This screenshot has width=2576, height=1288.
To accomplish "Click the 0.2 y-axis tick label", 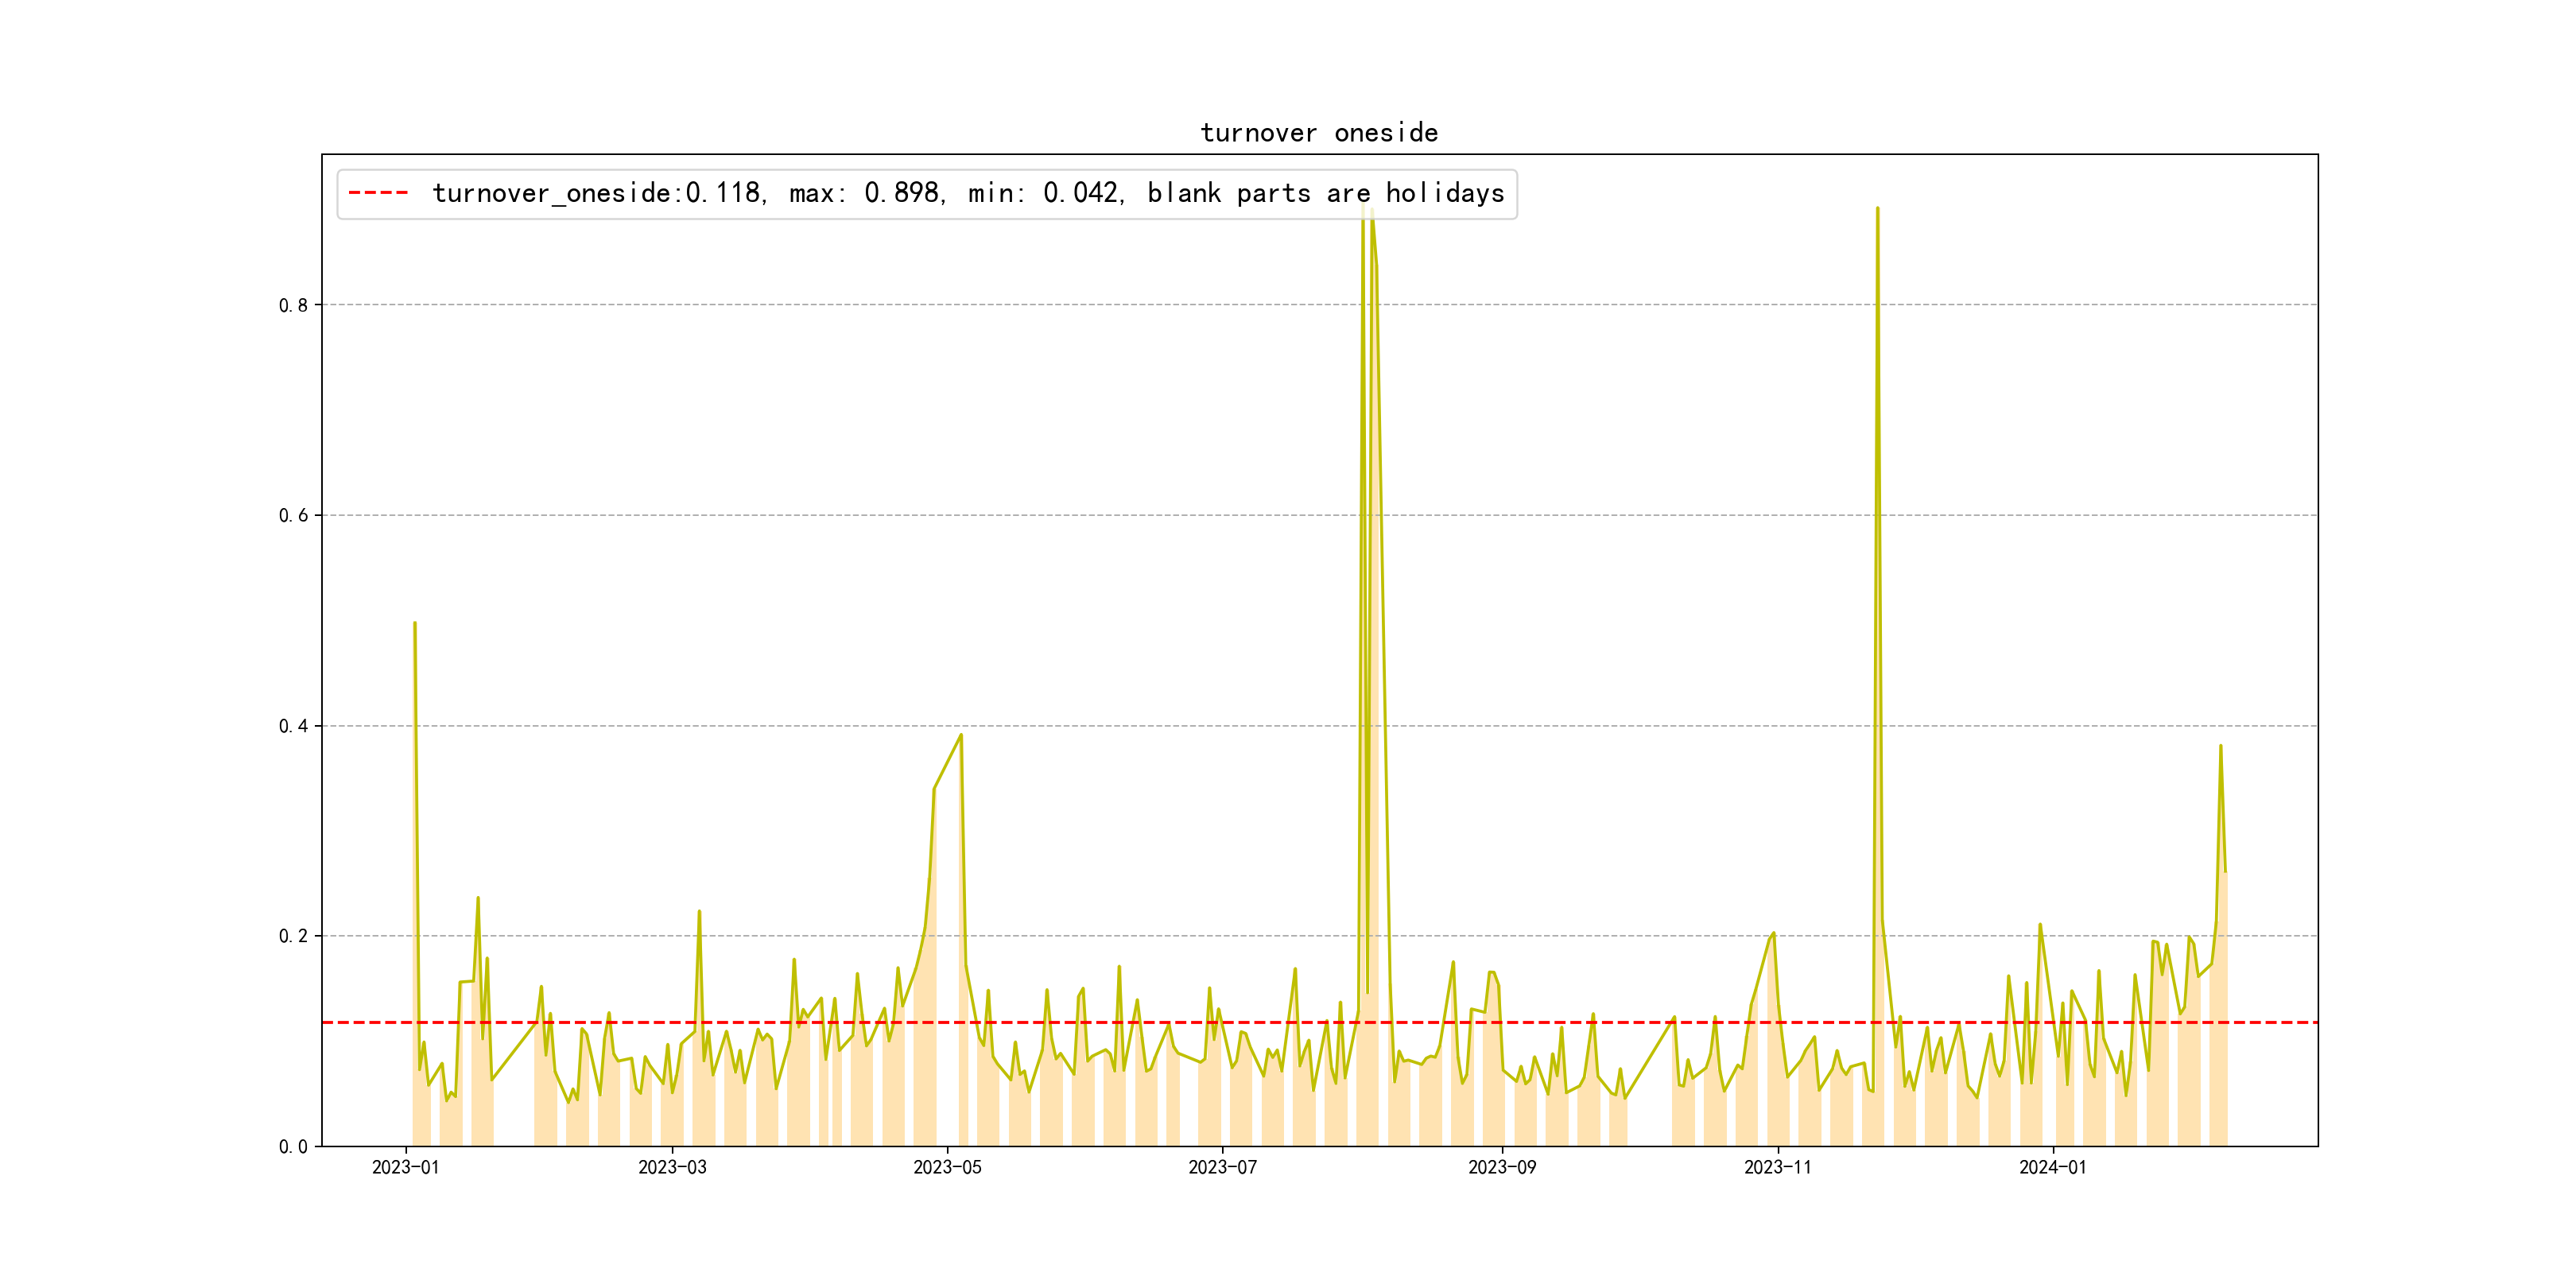I will [x=293, y=937].
